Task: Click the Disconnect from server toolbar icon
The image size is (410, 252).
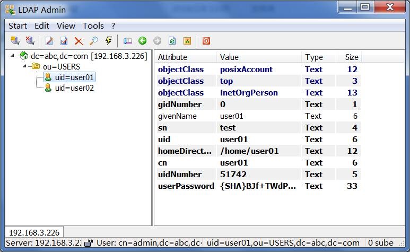Action: 30,41
